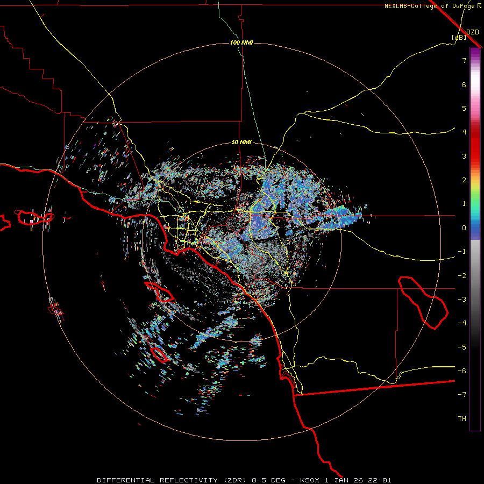Click the "0" value on the color scale
The height and width of the screenshot is (484, 484).
click(x=464, y=228)
